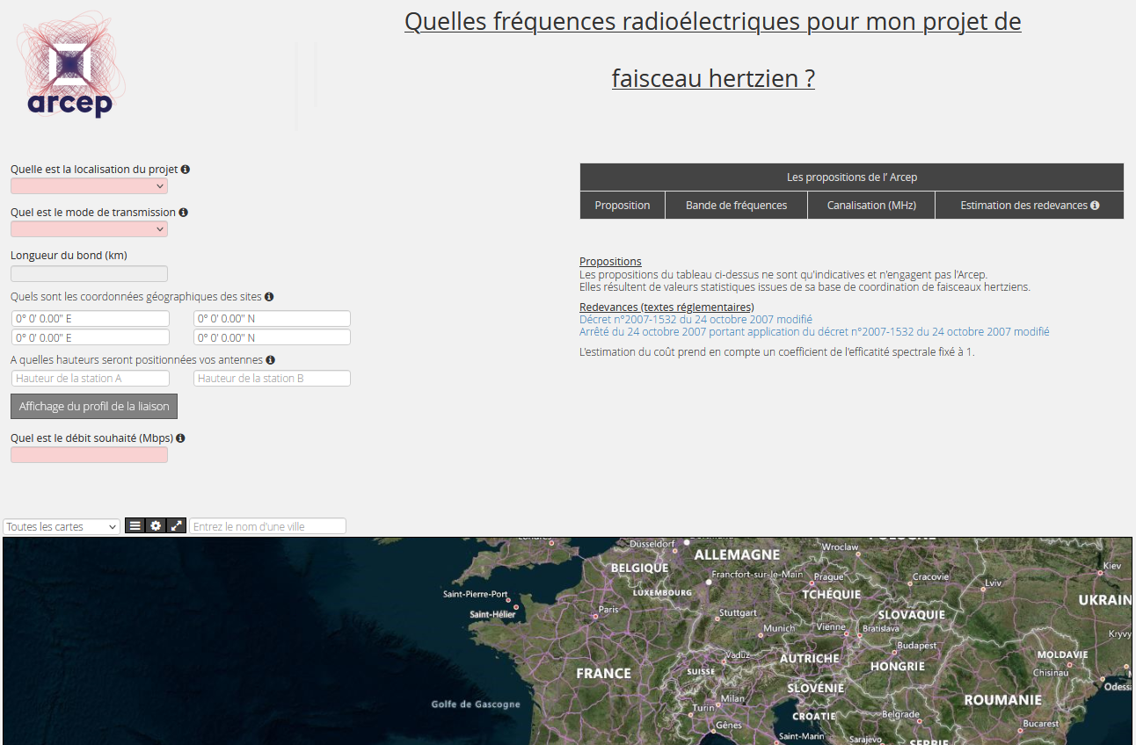Viewport: 1136px width, 745px height.
Task: Click the Arcep logo
Action: (x=70, y=67)
